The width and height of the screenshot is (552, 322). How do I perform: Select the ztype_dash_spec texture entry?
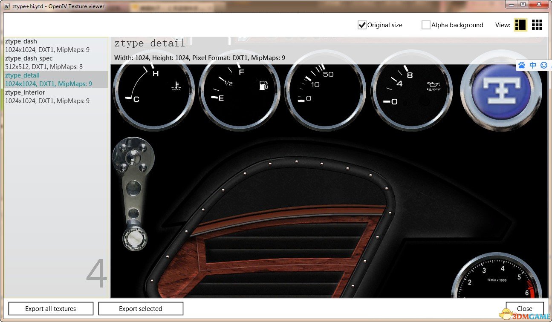pos(56,63)
